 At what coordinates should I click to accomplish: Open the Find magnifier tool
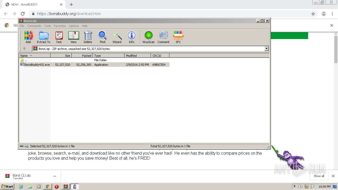tap(102, 37)
